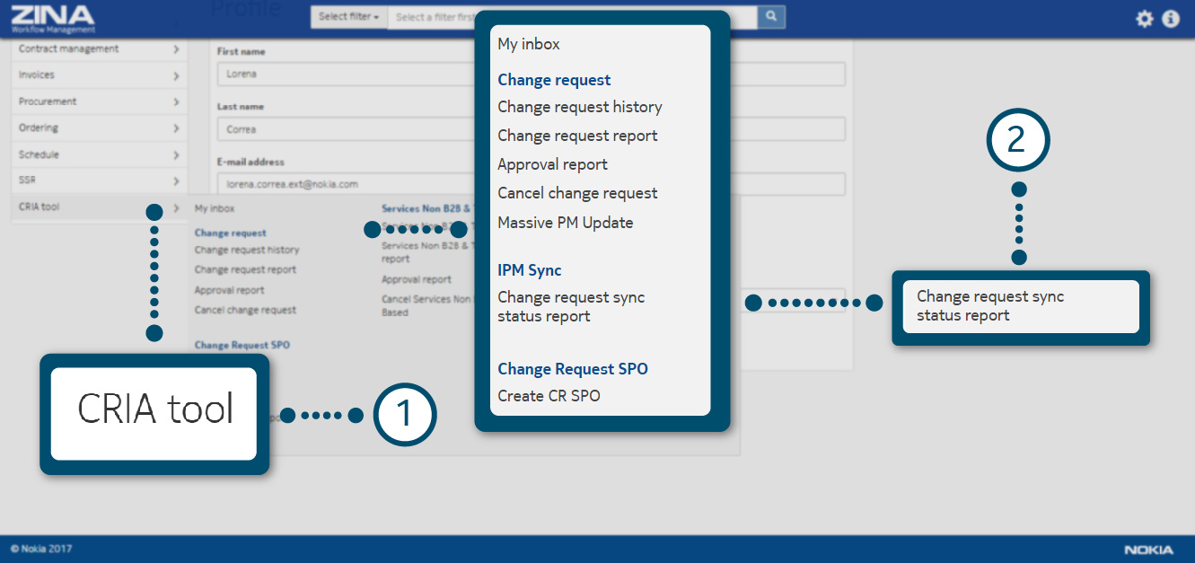The width and height of the screenshot is (1195, 563).
Task: Click the ZINA Workflow Management logo
Action: point(52,18)
